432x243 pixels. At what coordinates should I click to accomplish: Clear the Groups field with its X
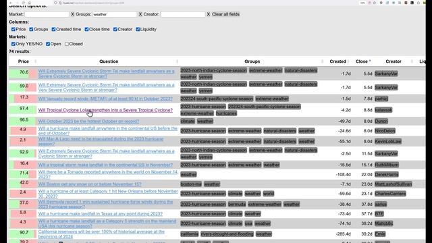(x=140, y=14)
